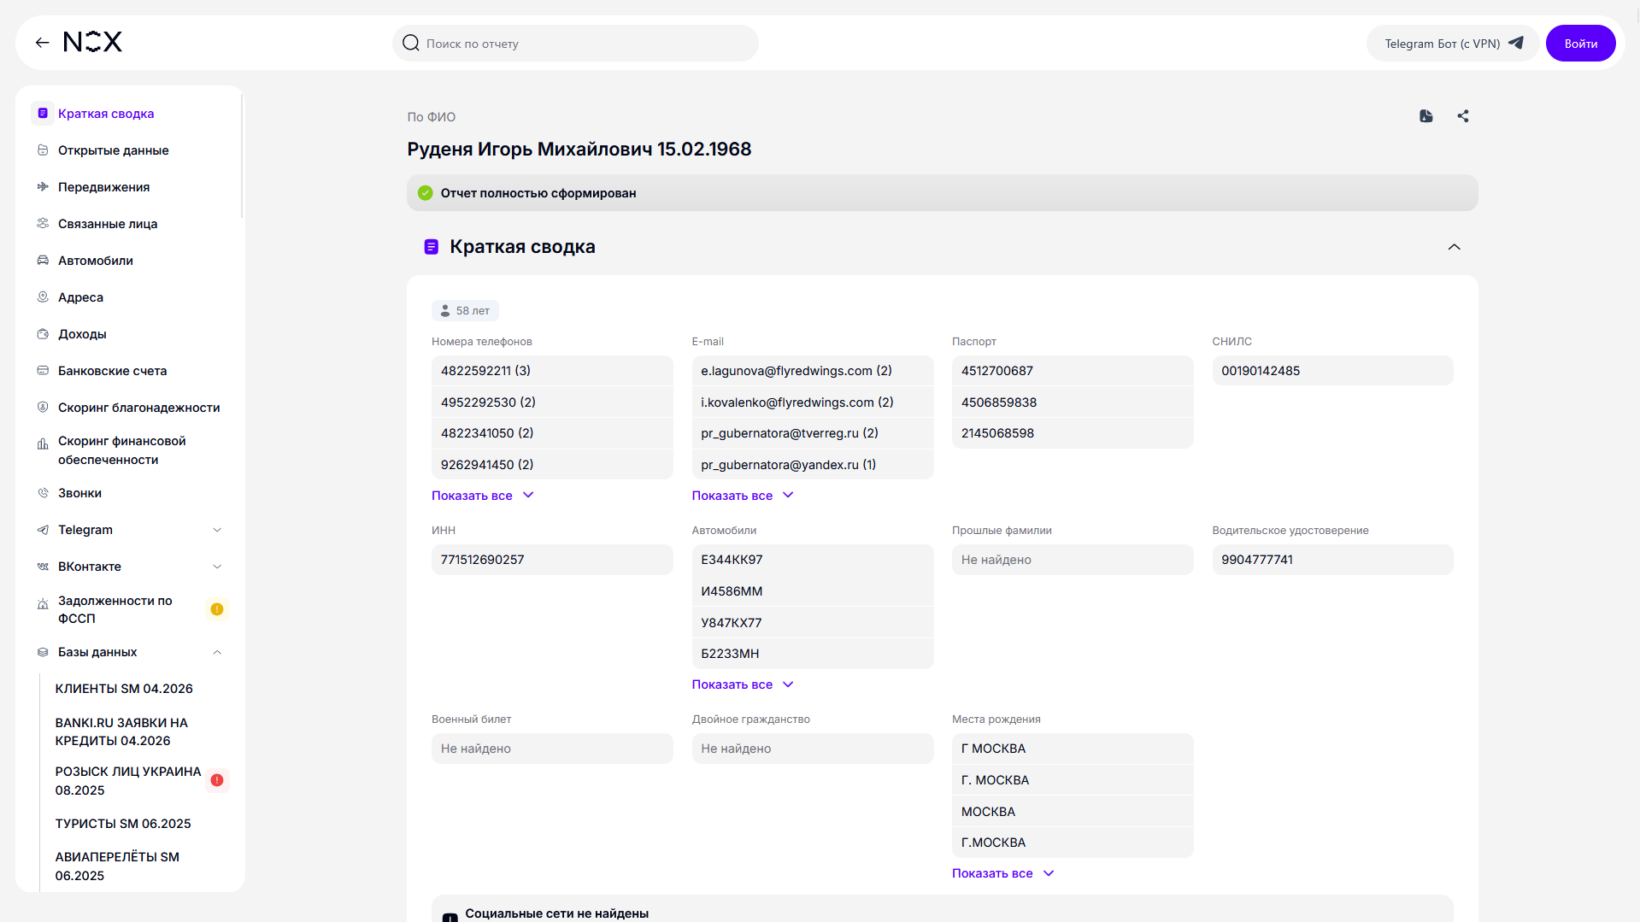Open Telegram Бот (с VPN) button
This screenshot has height=922, width=1640.
coord(1453,44)
